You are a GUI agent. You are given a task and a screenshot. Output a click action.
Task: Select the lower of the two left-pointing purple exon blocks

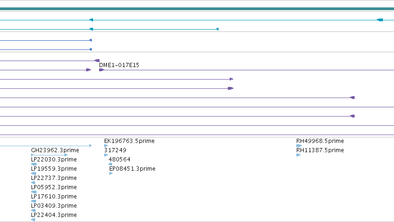pyautogui.click(x=352, y=116)
